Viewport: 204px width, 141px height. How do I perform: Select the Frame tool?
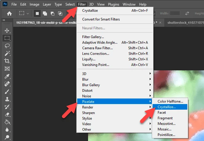tap(7, 69)
